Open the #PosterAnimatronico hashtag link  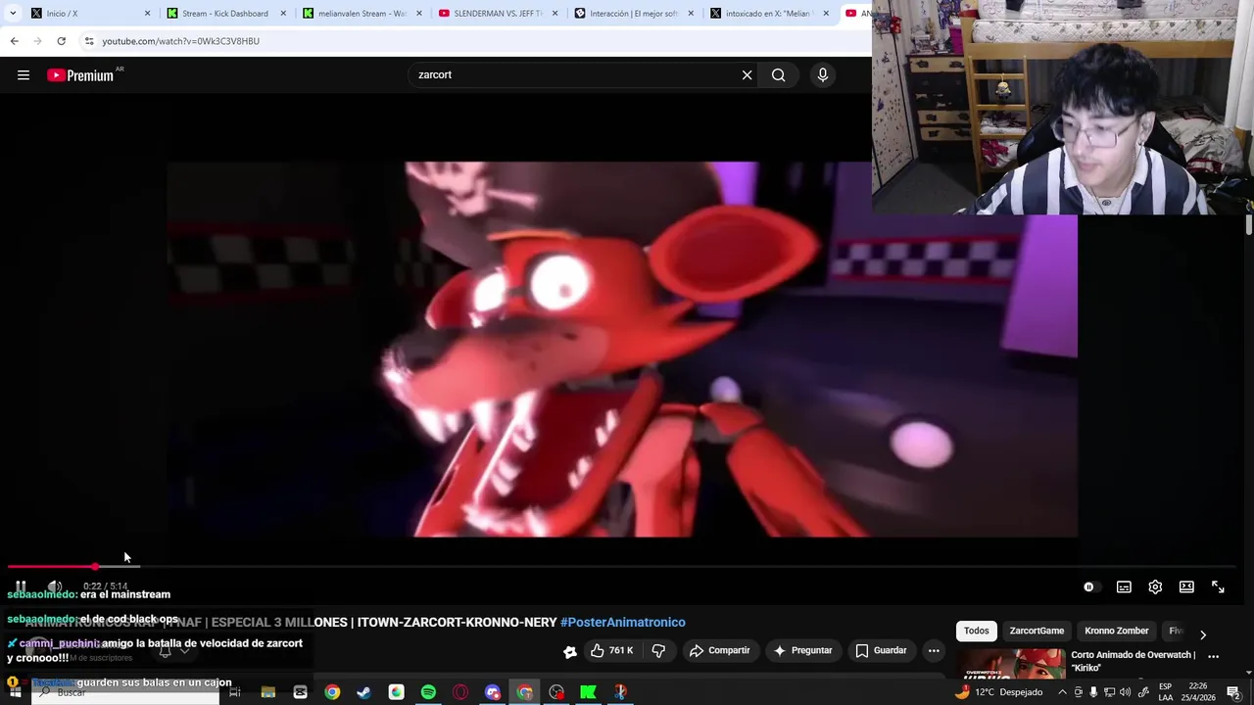coord(623,622)
